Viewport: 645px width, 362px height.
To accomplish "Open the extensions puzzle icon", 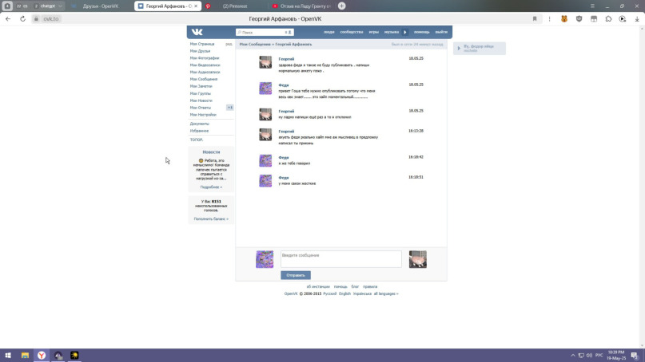I will (608, 19).
